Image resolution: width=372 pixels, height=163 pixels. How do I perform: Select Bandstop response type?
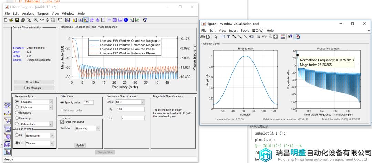click(17, 118)
